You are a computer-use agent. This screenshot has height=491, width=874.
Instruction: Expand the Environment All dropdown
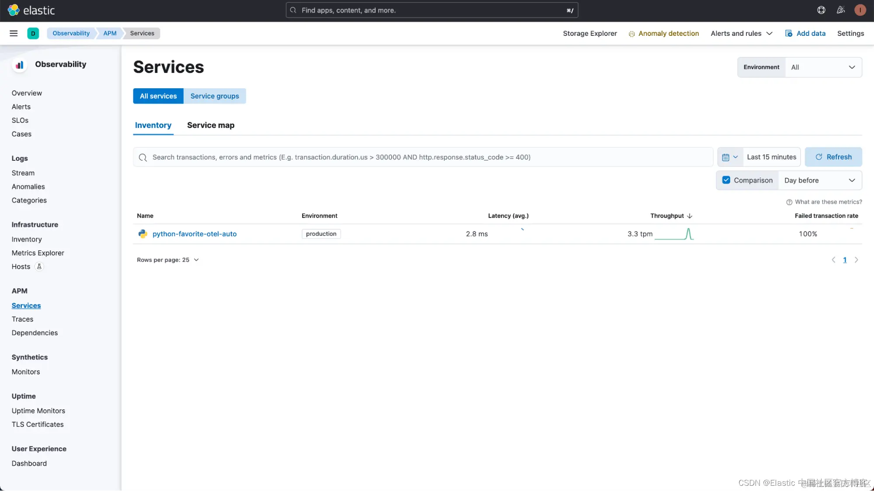(x=823, y=67)
